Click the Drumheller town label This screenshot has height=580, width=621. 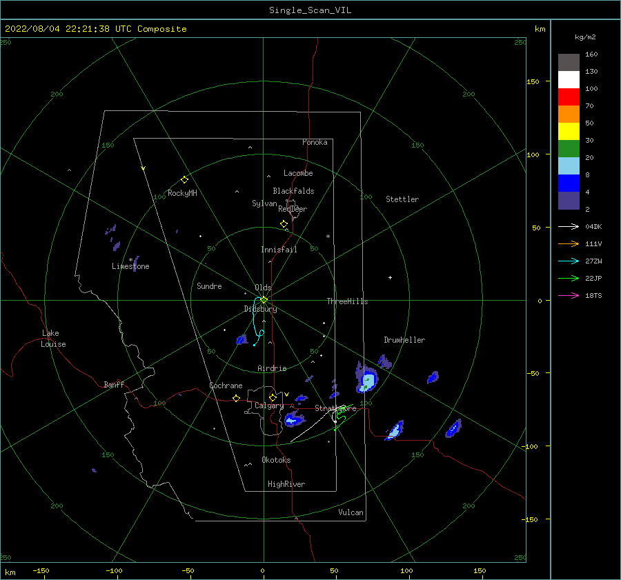coord(404,340)
